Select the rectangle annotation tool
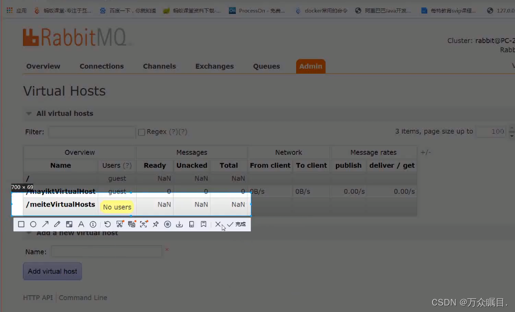 tap(21, 224)
